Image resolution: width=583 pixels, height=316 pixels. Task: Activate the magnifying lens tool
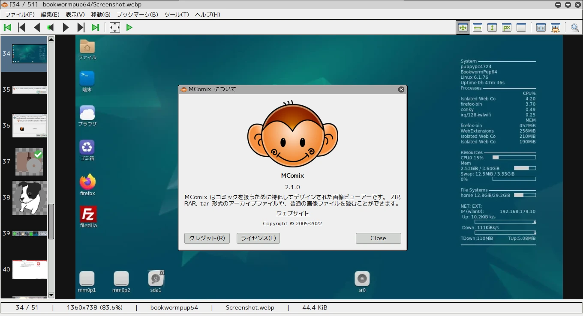pyautogui.click(x=575, y=27)
